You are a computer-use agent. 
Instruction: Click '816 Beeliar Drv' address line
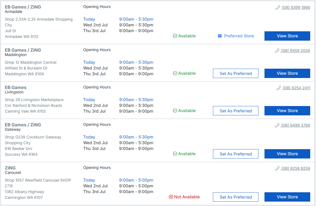[18, 149]
